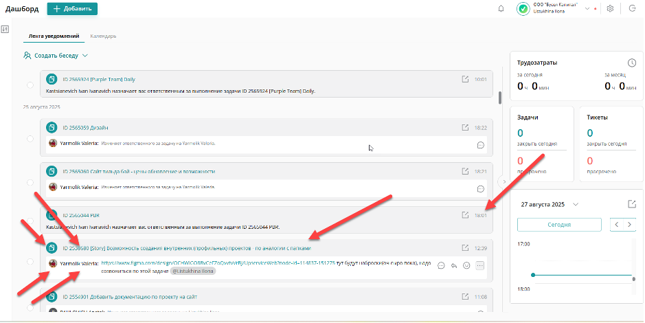Toggle the read circle for ID 2538680 Story

click(x=30, y=262)
